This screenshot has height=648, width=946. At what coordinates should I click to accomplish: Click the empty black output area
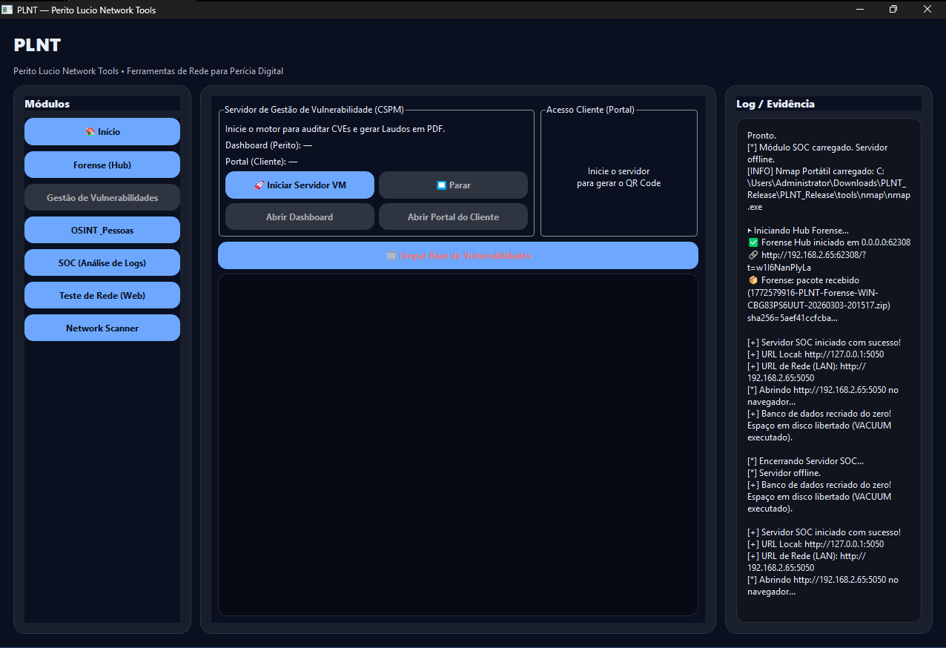(457, 445)
